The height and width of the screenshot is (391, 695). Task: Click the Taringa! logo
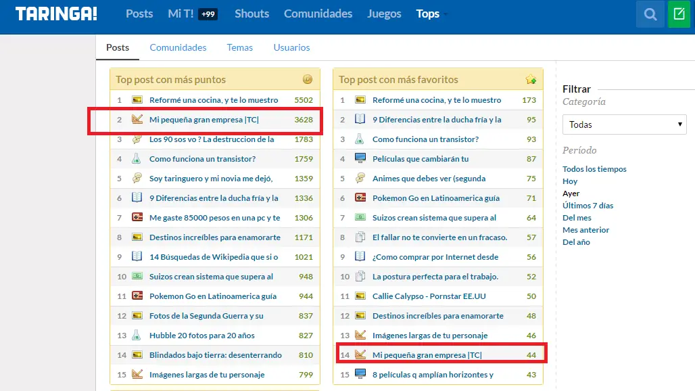[x=56, y=14]
